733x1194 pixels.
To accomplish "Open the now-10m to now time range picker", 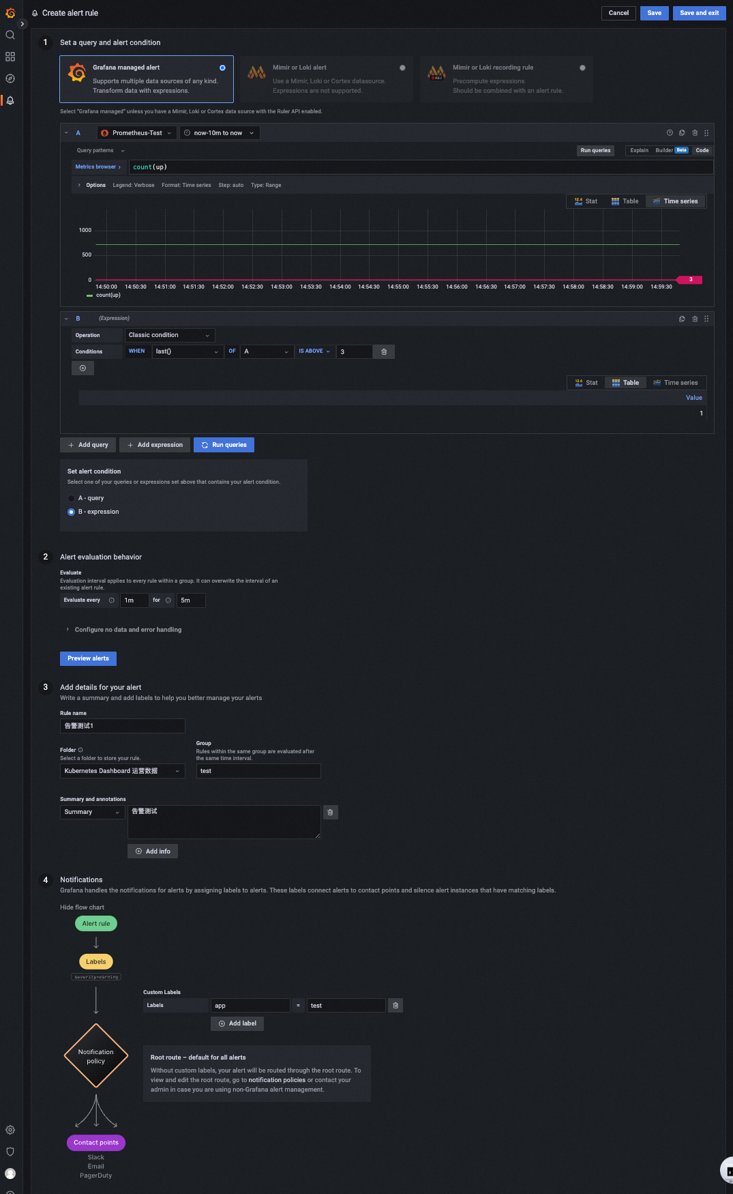I will (x=220, y=133).
